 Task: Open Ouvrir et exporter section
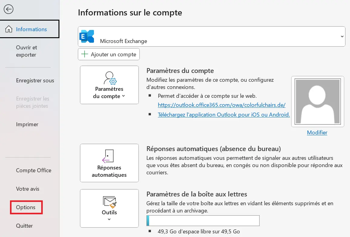(26, 51)
